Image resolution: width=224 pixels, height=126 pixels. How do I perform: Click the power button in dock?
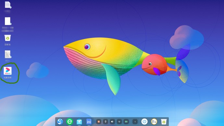(x=144, y=121)
